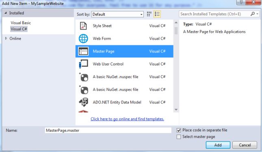Image resolution: width=262 pixels, height=152 pixels.
Task: Open the dialog help question mark
Action: [x=241, y=2]
